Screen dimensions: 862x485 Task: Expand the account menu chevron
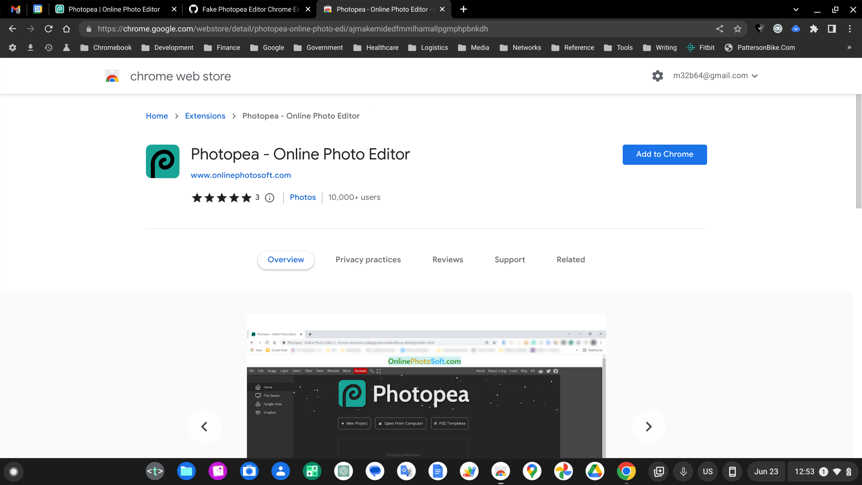(755, 75)
